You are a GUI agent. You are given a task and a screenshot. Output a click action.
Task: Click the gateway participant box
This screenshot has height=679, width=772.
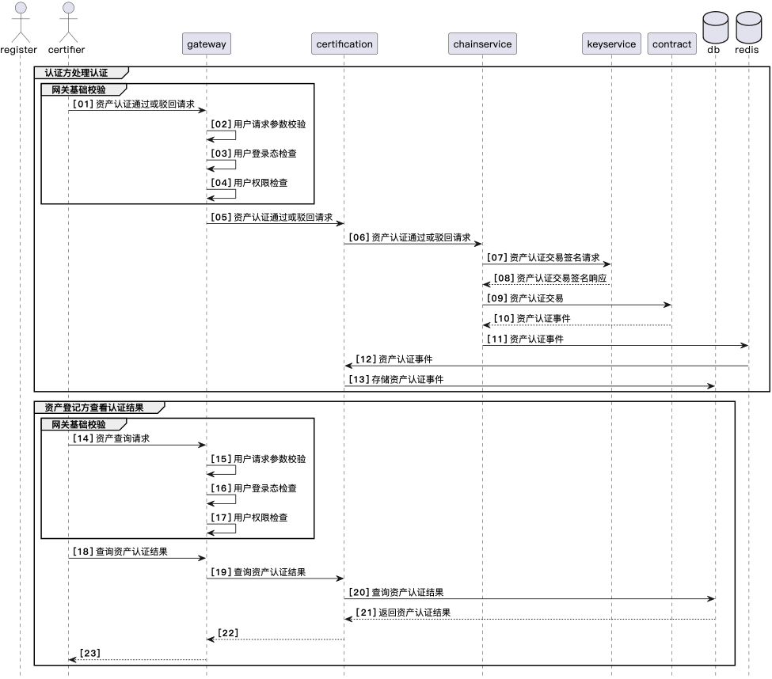(206, 44)
